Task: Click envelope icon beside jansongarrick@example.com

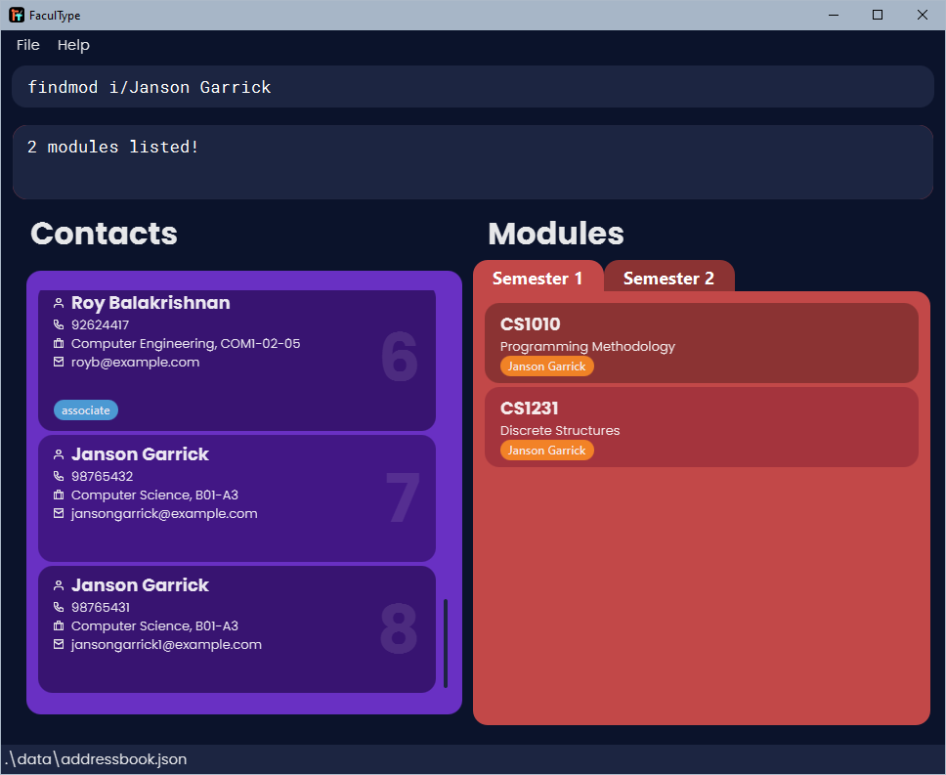Action: coord(59,513)
